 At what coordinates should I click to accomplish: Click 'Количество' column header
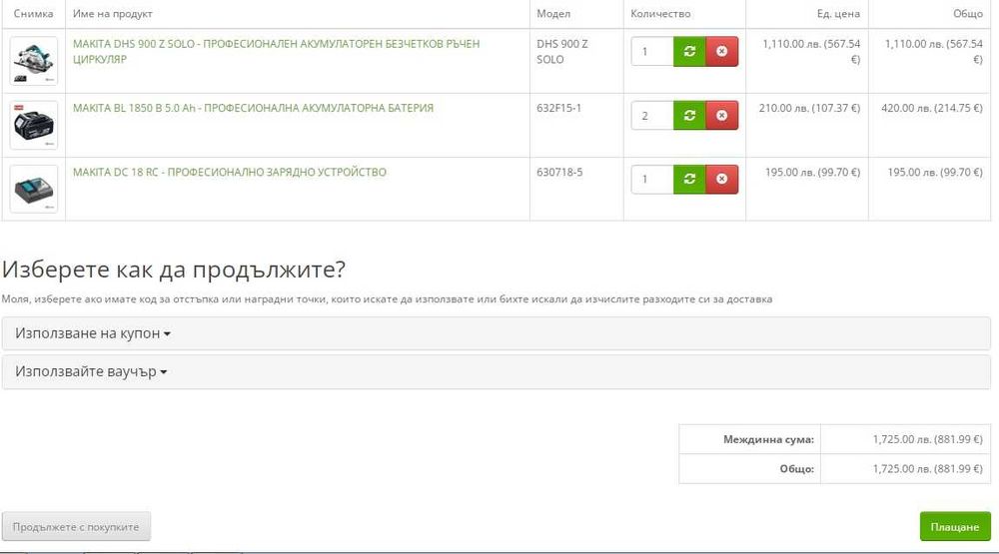660,13
